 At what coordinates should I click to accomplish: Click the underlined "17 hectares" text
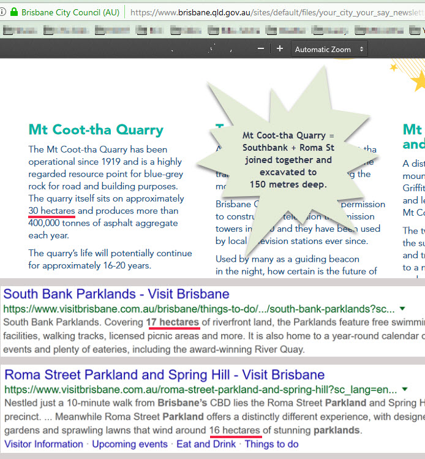tap(173, 322)
